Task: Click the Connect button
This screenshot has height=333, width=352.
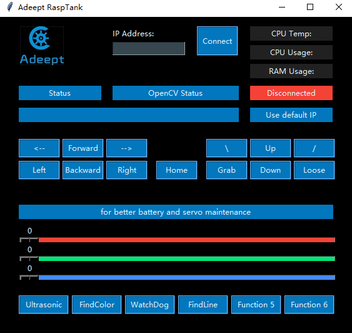Action: [x=218, y=41]
